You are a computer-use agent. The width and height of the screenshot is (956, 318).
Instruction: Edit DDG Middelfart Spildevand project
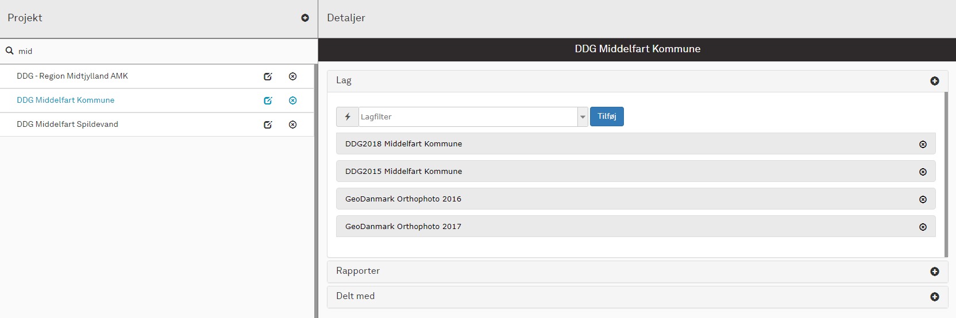click(x=268, y=125)
